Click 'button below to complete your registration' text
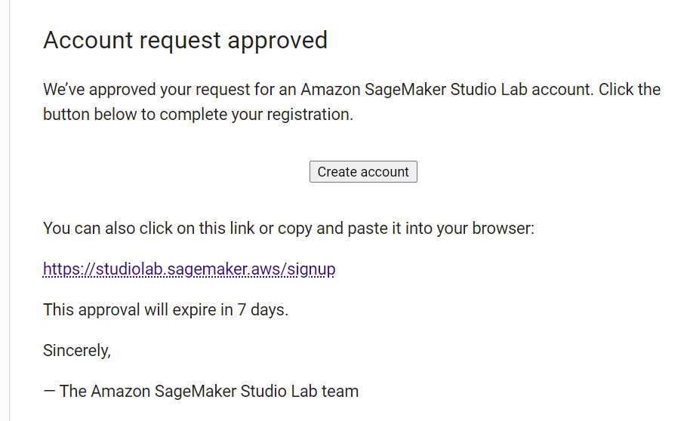 click(198, 115)
